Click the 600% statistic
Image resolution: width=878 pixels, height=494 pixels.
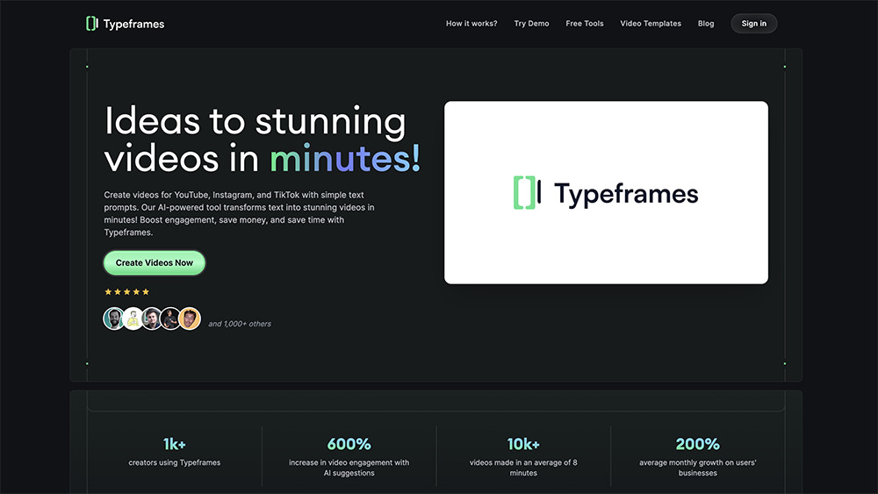[x=349, y=444]
